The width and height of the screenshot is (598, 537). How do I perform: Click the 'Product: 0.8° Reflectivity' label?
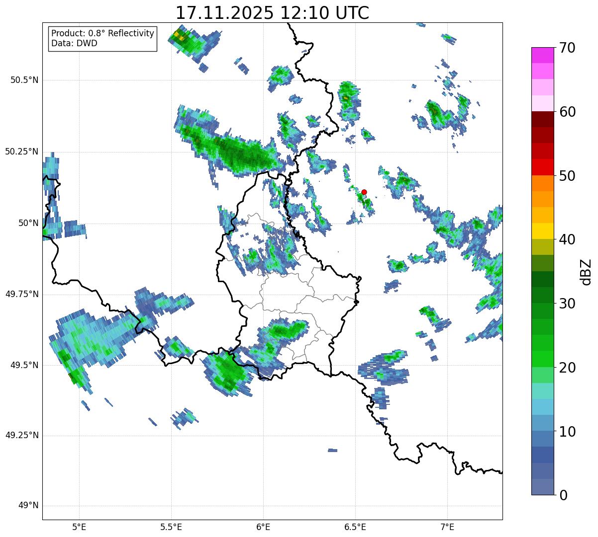pyautogui.click(x=103, y=33)
